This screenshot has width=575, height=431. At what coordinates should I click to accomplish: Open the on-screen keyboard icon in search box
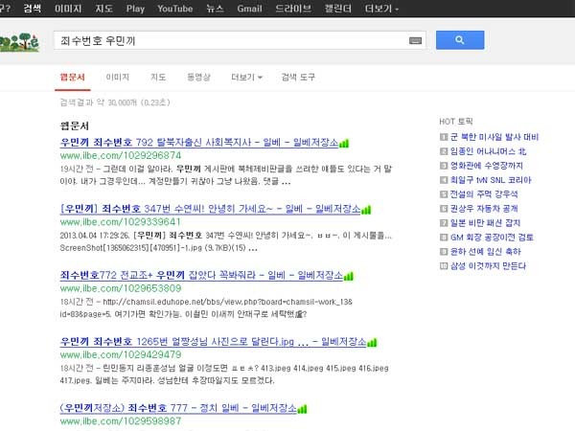(x=415, y=40)
